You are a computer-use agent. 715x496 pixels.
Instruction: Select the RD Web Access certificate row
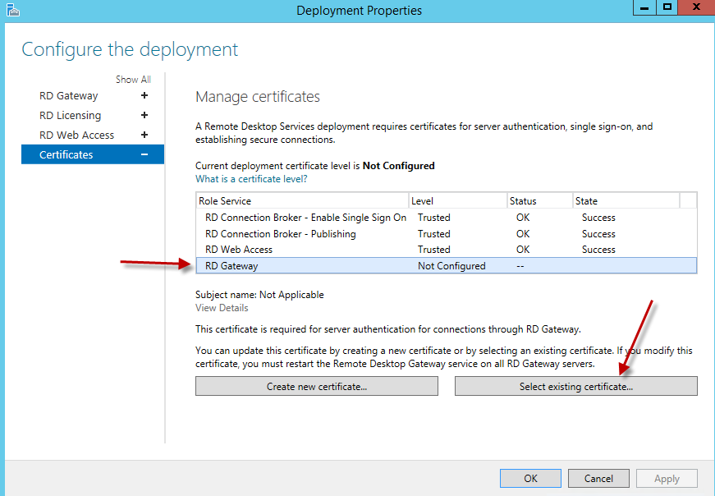click(239, 250)
